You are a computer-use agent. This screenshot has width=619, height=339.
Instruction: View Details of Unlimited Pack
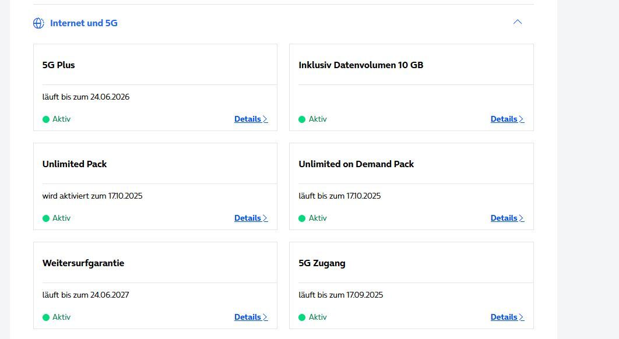(251, 218)
